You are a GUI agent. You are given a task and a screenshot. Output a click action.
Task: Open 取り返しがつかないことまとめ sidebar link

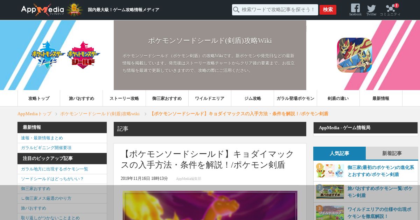tap(62, 217)
